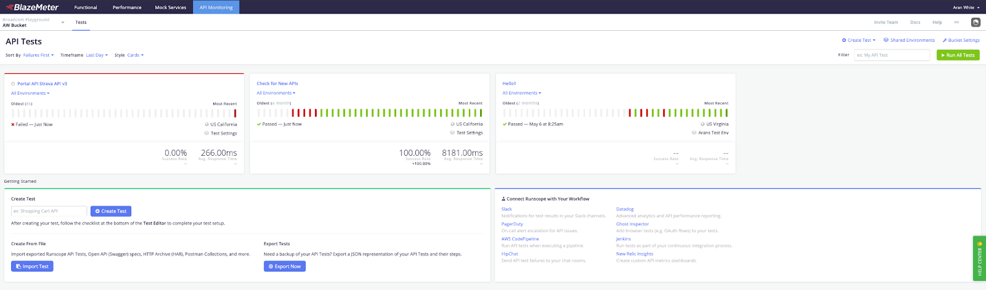Screen dimensions: 986x290
Task: Open the Aran White account menu
Action: tap(966, 7)
